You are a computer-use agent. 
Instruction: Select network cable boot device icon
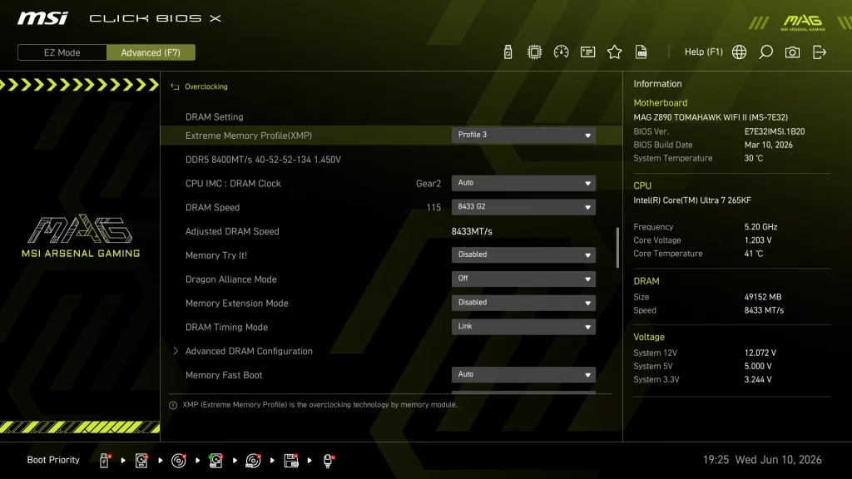coord(328,461)
